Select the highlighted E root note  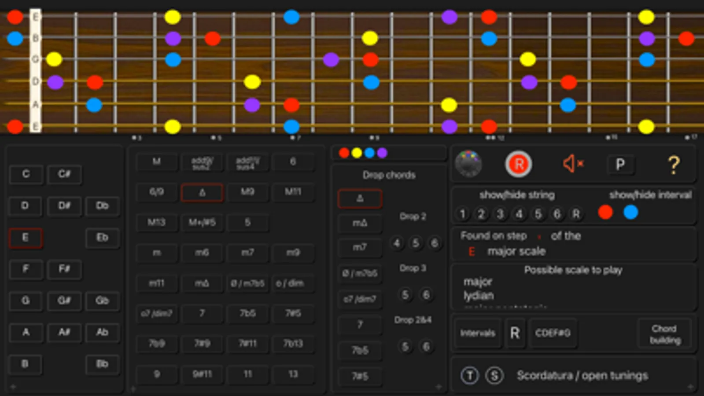click(x=26, y=238)
